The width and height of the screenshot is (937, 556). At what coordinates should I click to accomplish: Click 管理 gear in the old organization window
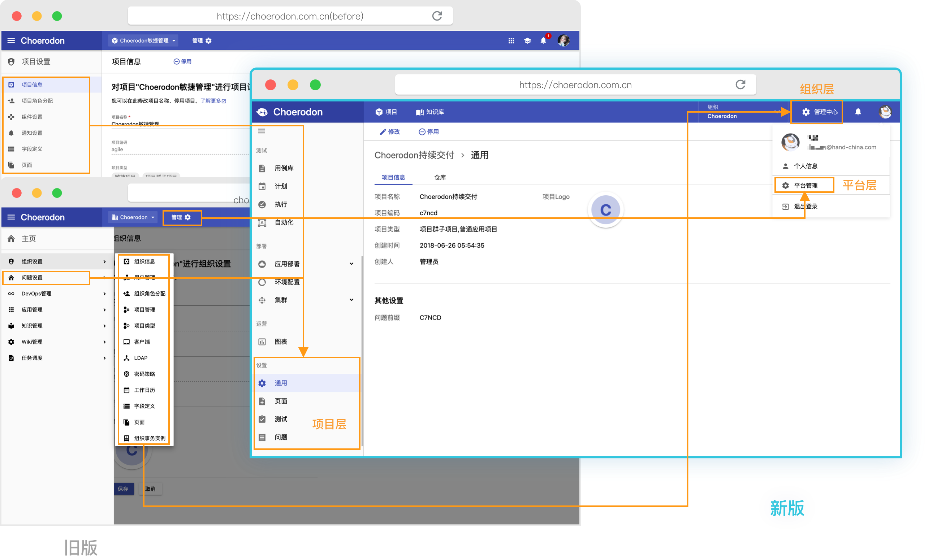181,217
